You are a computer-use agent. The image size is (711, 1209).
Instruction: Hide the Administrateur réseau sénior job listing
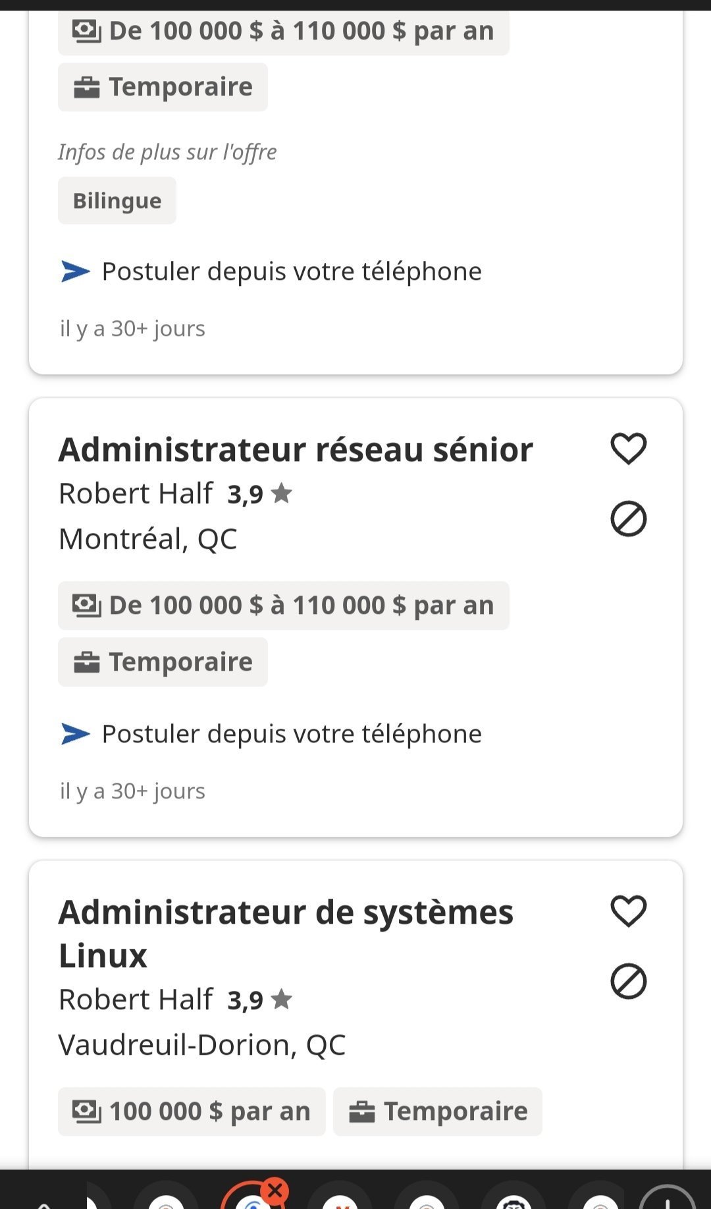(628, 519)
